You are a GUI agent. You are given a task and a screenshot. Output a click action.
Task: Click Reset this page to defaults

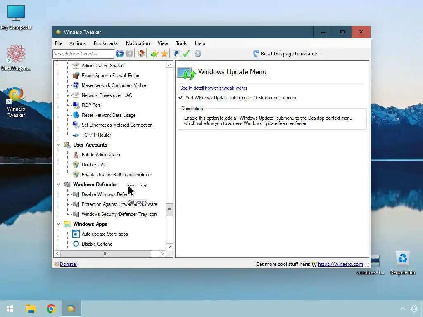tap(285, 54)
